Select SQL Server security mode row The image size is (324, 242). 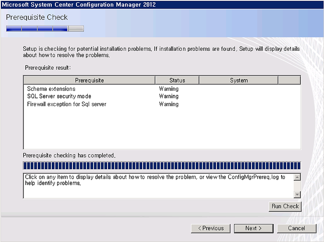tap(162, 96)
